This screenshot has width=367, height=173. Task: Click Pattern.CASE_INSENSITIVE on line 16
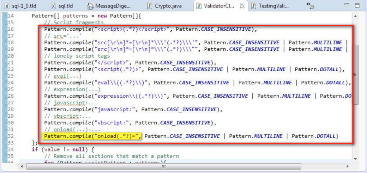213,29
